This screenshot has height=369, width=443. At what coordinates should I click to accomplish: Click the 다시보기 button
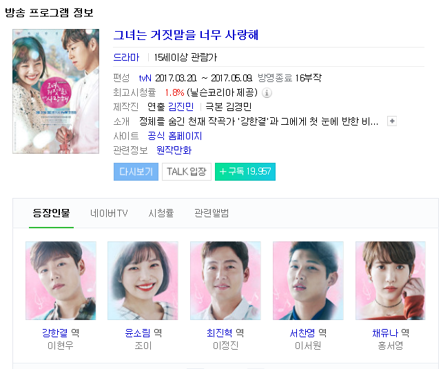tap(136, 172)
